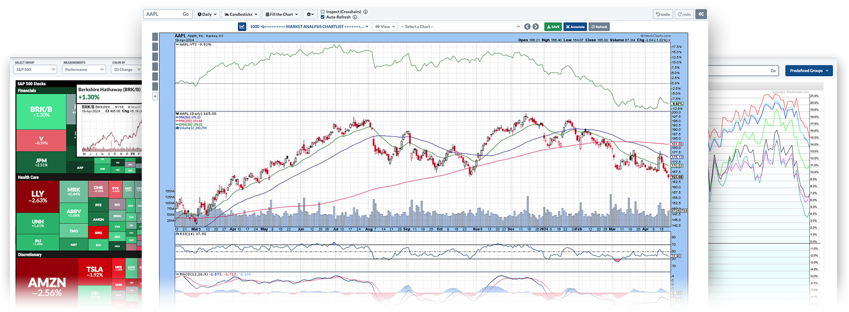Click the Refresh button
This screenshot has height=312, width=849.
coord(599,27)
